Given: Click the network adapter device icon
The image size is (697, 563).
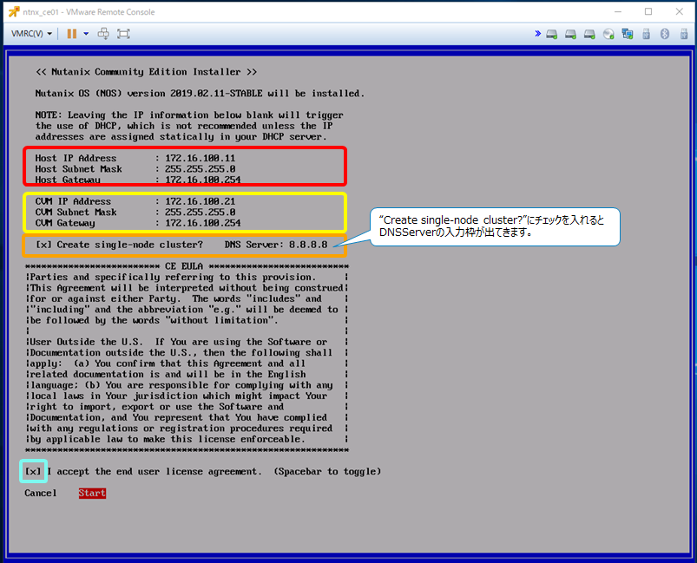Looking at the screenshot, I should tap(628, 34).
